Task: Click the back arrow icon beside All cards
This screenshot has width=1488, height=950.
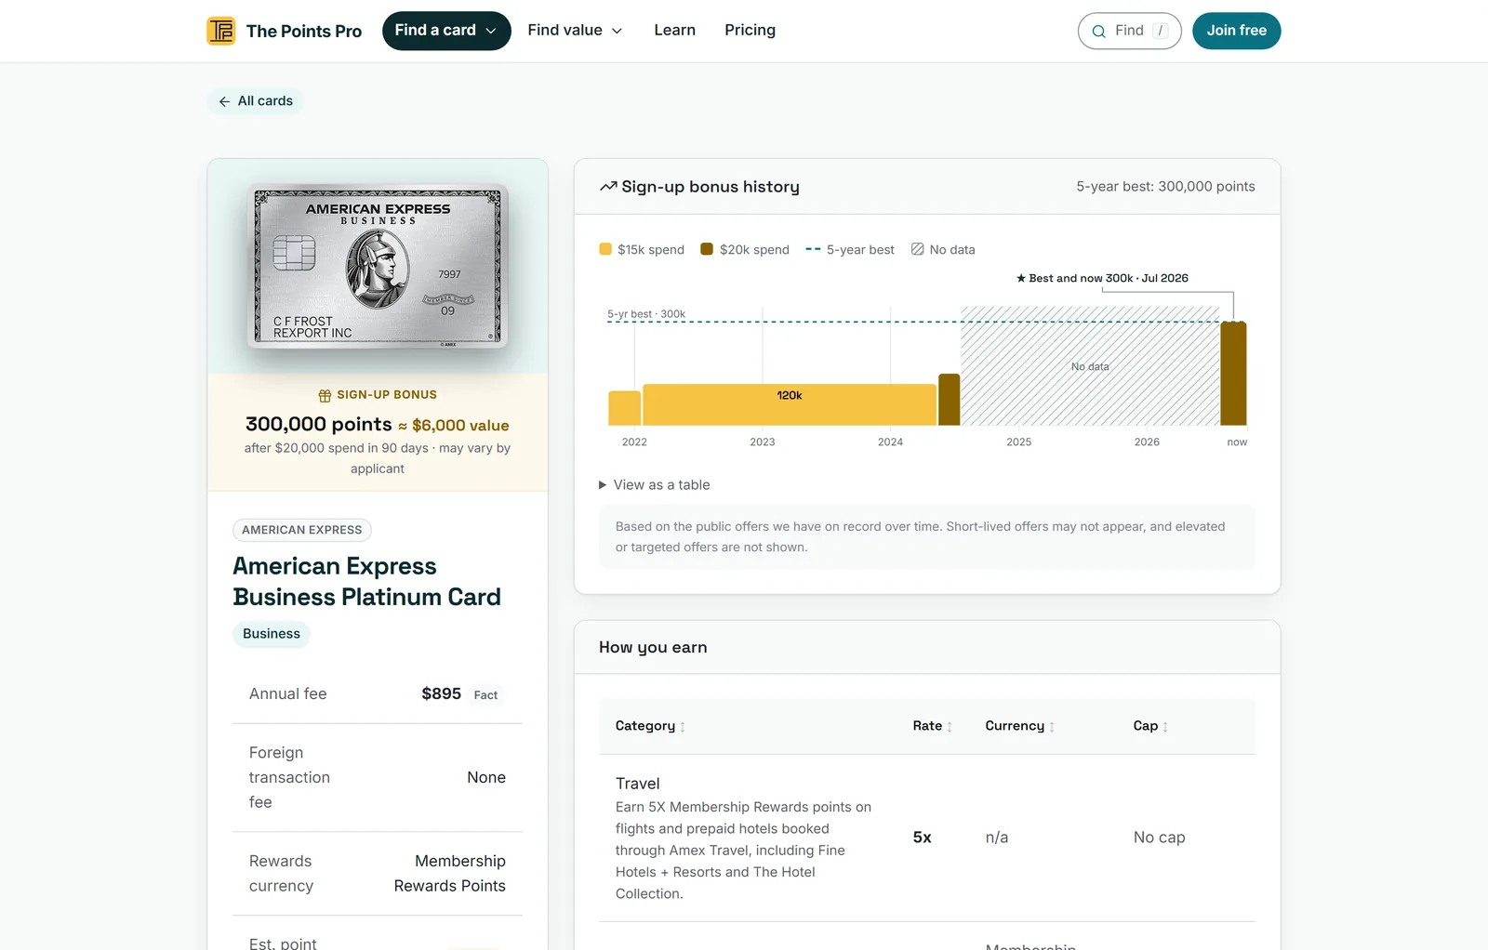Action: 224,101
